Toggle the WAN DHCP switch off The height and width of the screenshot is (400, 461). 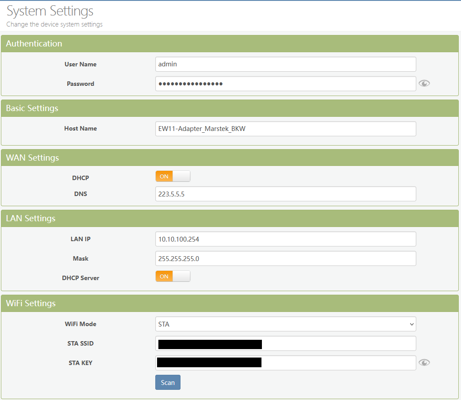(173, 176)
